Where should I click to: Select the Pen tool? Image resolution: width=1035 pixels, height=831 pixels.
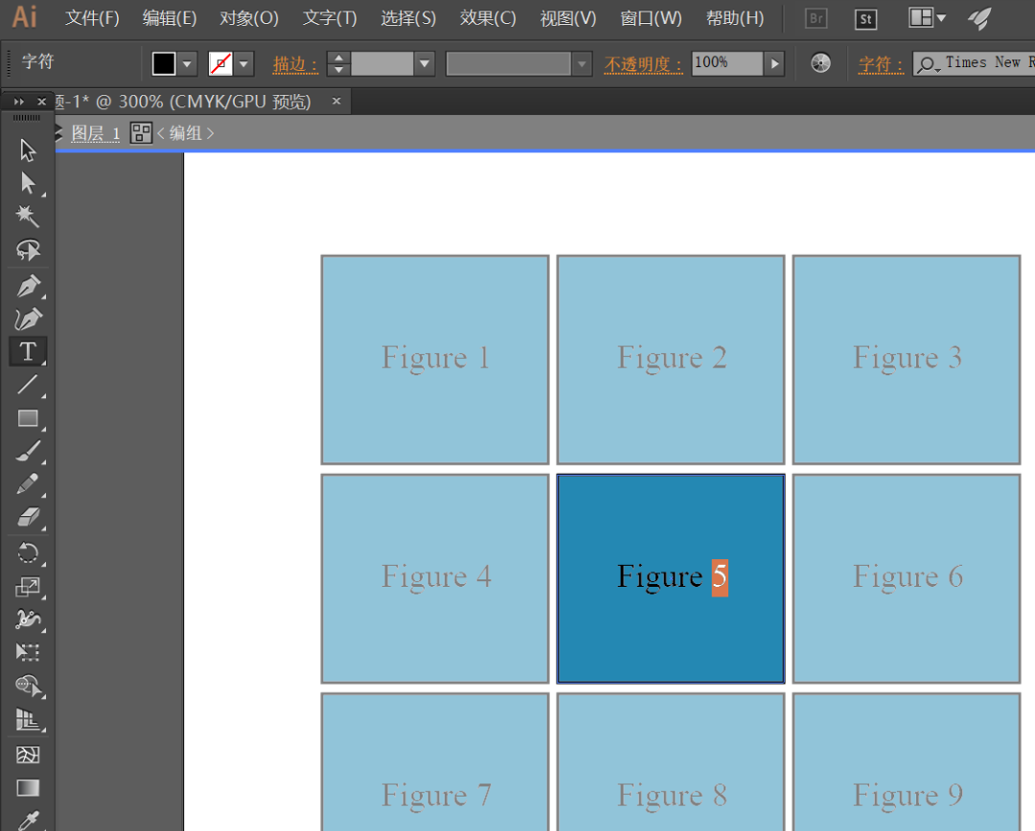click(x=28, y=286)
